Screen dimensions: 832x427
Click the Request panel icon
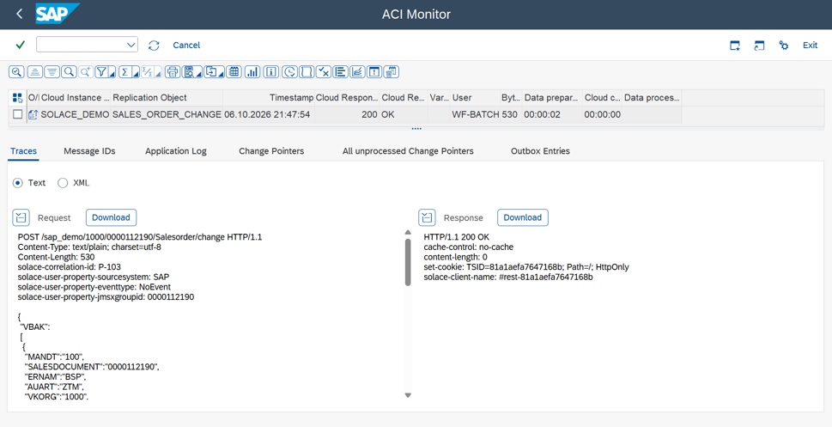pyautogui.click(x=21, y=217)
